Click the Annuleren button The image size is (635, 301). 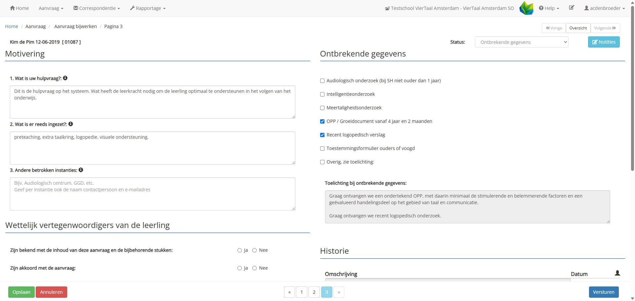point(51,292)
